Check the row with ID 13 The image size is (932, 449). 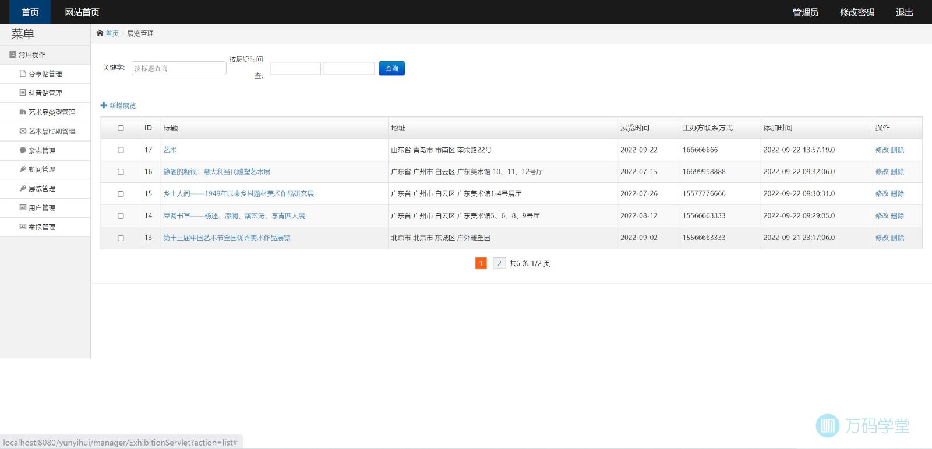pyautogui.click(x=121, y=238)
